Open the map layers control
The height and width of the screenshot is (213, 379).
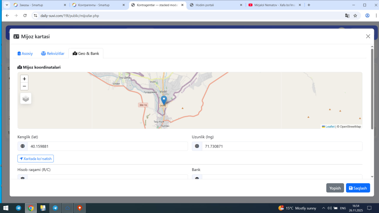tap(26, 99)
